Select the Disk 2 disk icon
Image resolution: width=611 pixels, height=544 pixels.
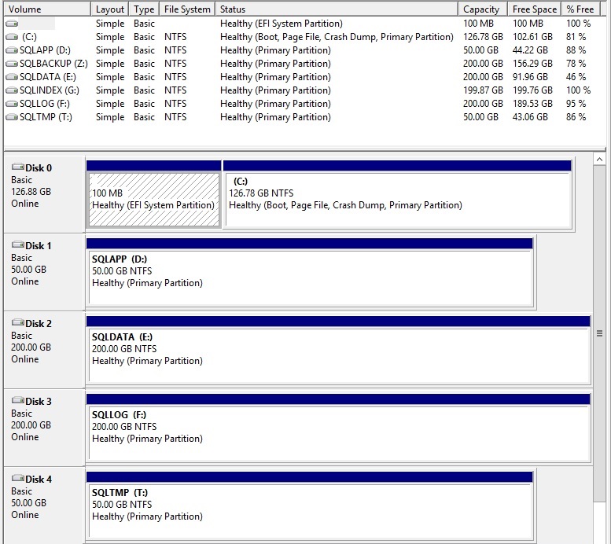click(x=18, y=323)
